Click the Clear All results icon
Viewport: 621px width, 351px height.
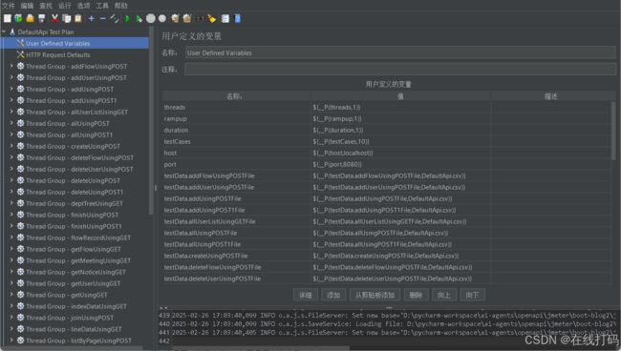point(187,18)
